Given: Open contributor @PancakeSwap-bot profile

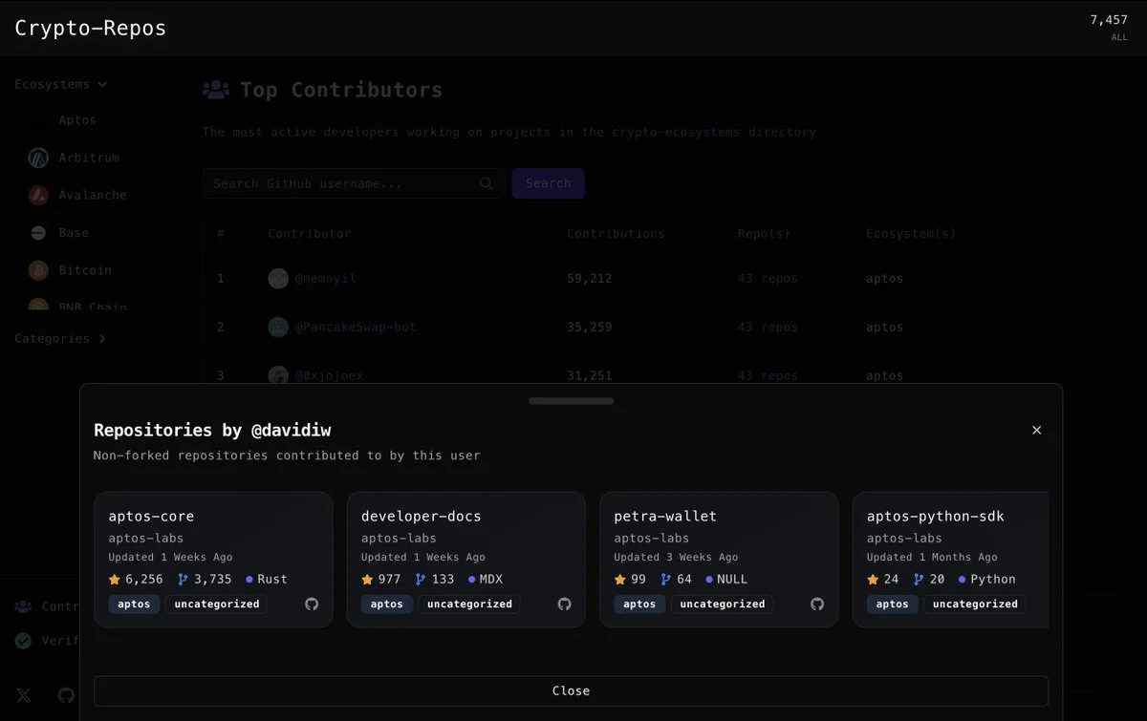Looking at the screenshot, I should pyautogui.click(x=358, y=327).
